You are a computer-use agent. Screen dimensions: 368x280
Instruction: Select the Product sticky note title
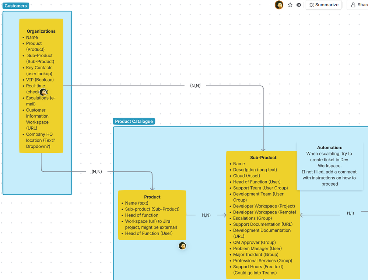152,197
